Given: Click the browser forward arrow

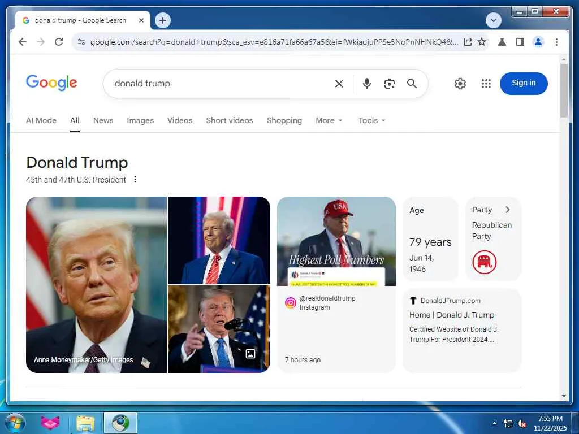Looking at the screenshot, I should (x=41, y=42).
